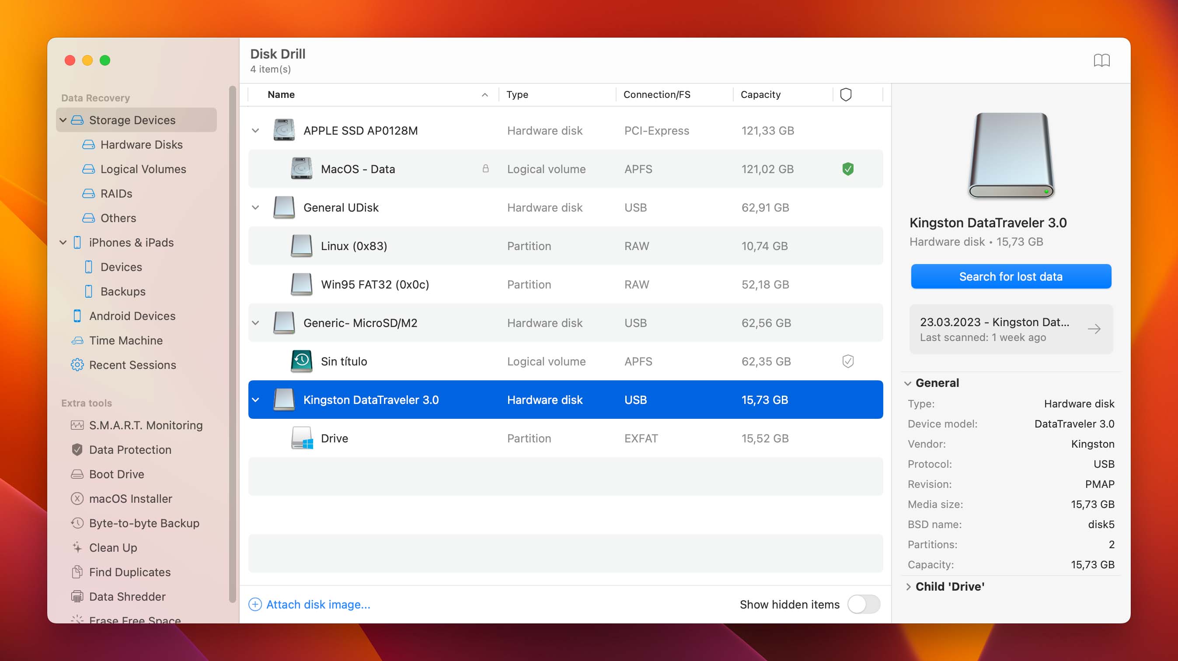The width and height of the screenshot is (1178, 661).
Task: Click the Android Devices phone icon
Action: coord(77,316)
